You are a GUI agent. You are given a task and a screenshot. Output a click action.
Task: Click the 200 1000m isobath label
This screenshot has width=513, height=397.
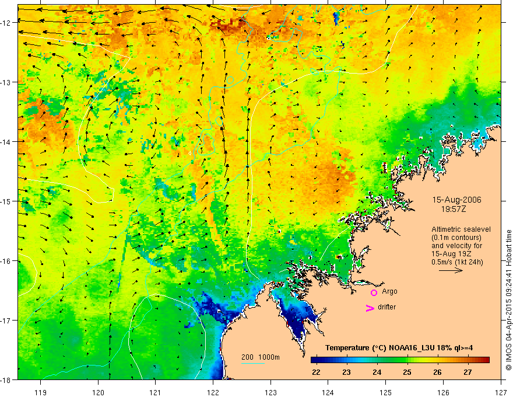click(261, 357)
